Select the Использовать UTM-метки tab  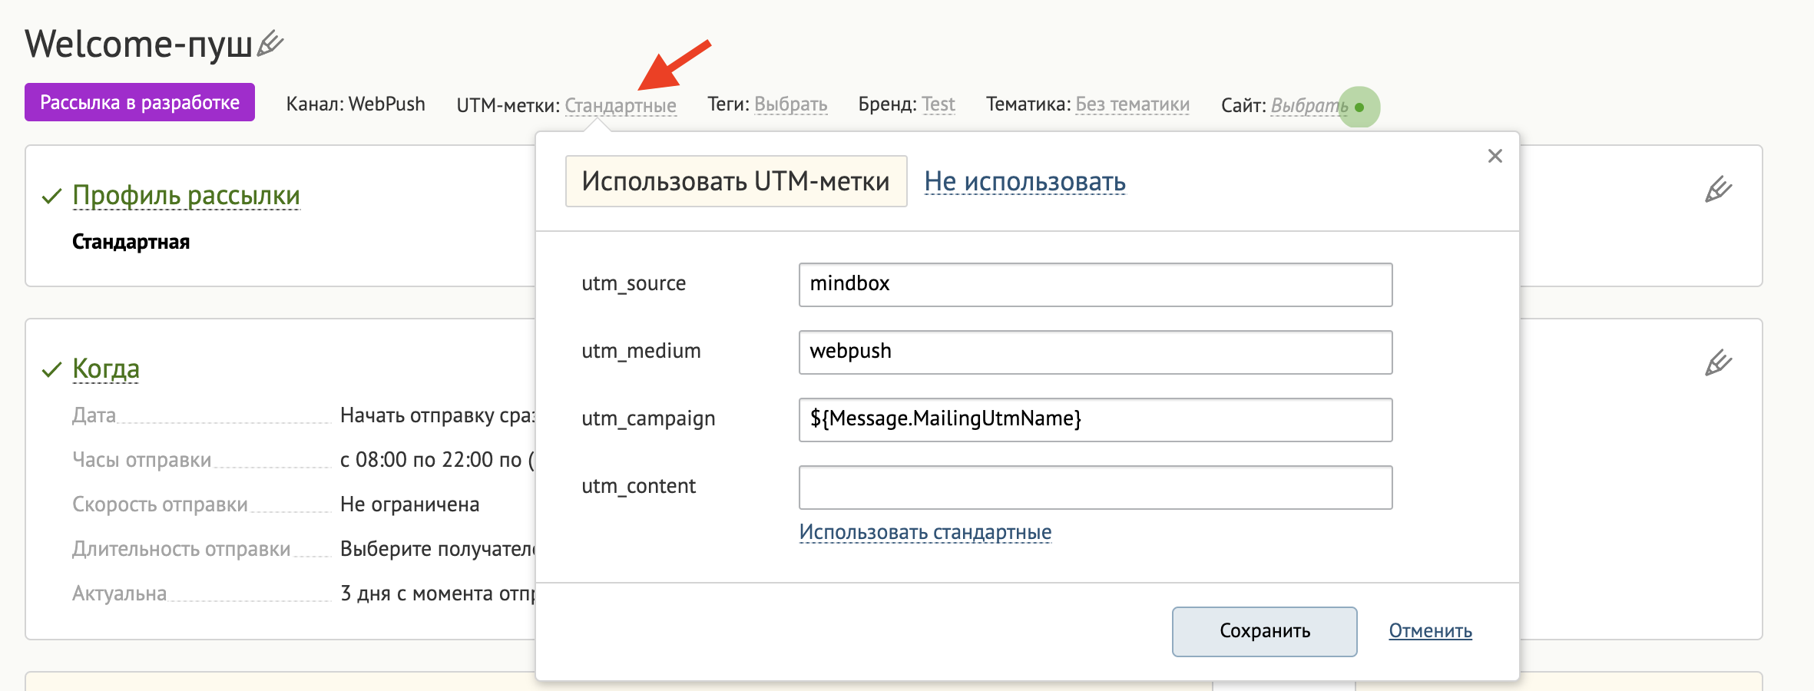click(736, 181)
